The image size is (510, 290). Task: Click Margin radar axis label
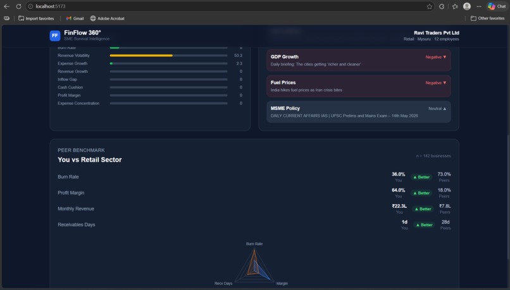pos(282,284)
